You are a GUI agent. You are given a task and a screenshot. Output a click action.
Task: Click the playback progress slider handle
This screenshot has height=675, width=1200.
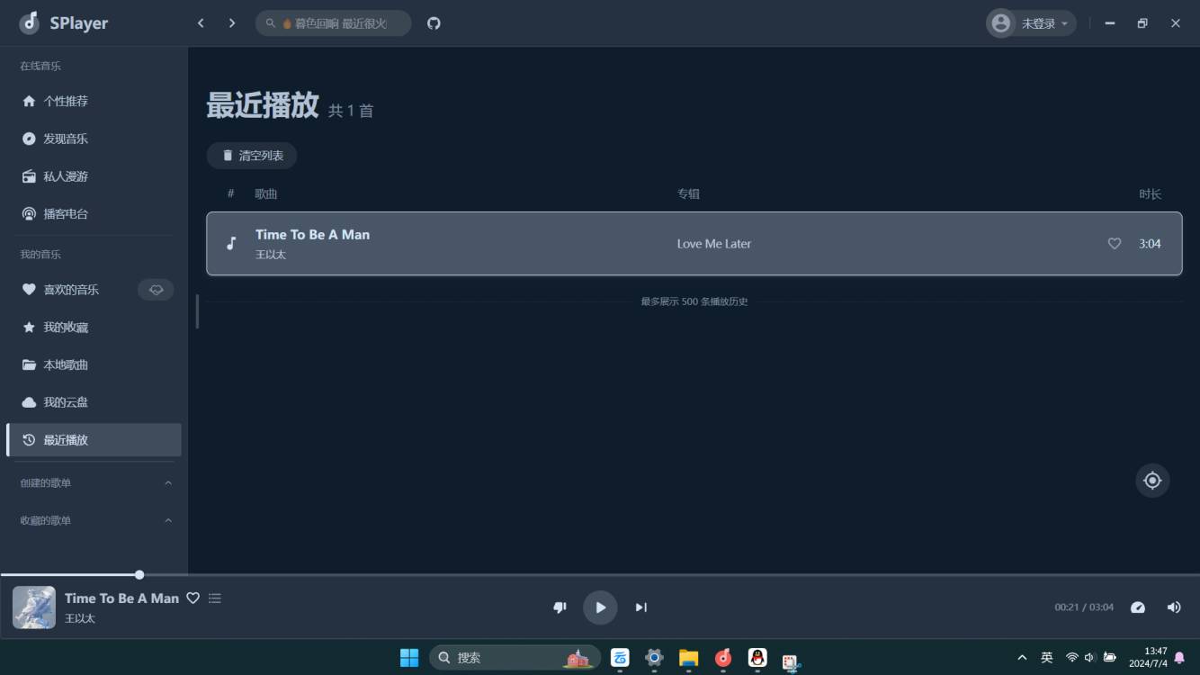pos(139,574)
